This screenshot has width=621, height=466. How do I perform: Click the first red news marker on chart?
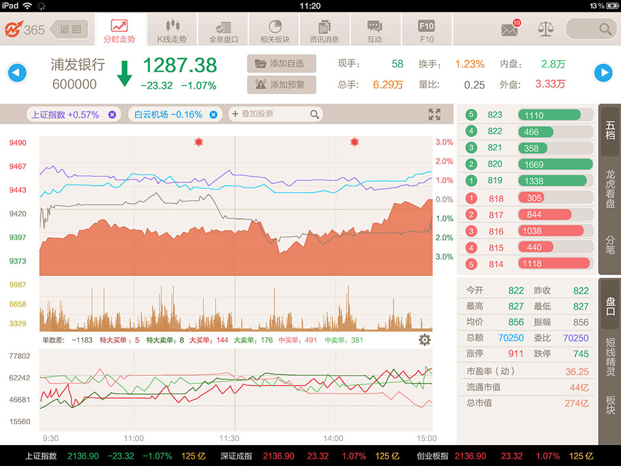[199, 142]
